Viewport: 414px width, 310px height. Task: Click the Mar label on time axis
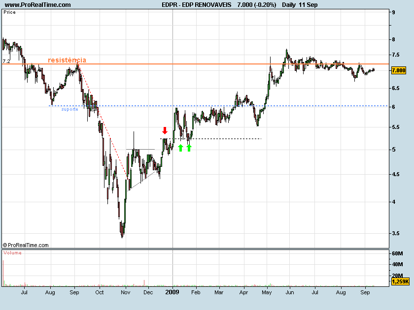219,292
